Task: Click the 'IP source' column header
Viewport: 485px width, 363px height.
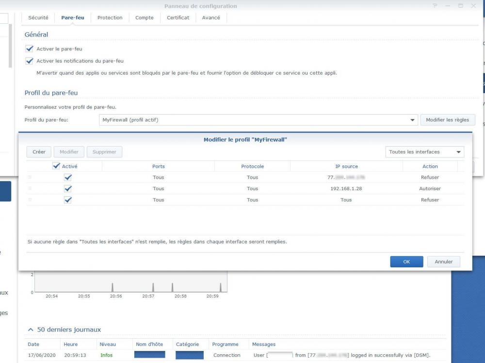Action: pyautogui.click(x=346, y=166)
